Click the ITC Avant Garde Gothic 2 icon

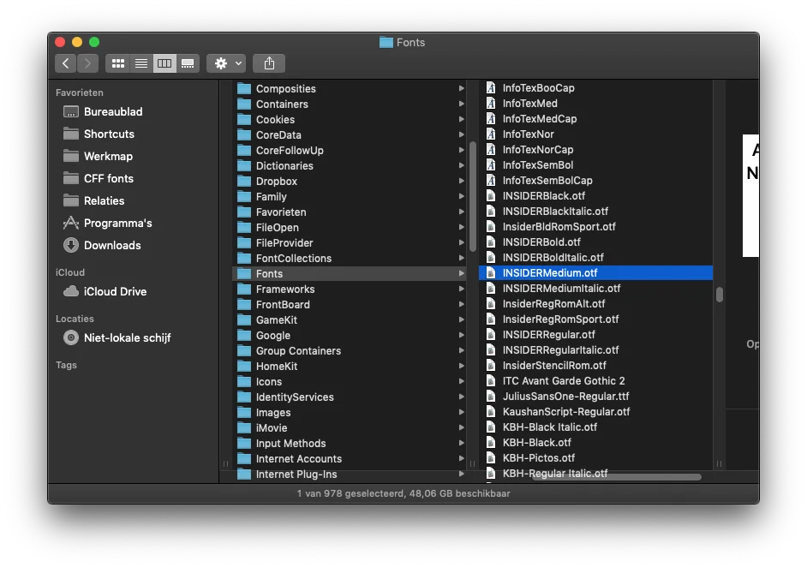[491, 381]
